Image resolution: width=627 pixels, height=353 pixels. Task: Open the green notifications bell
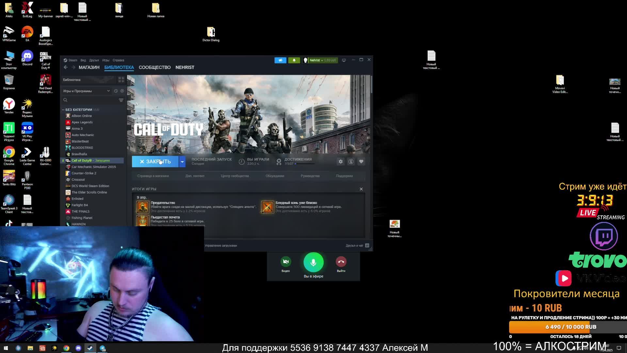[294, 60]
